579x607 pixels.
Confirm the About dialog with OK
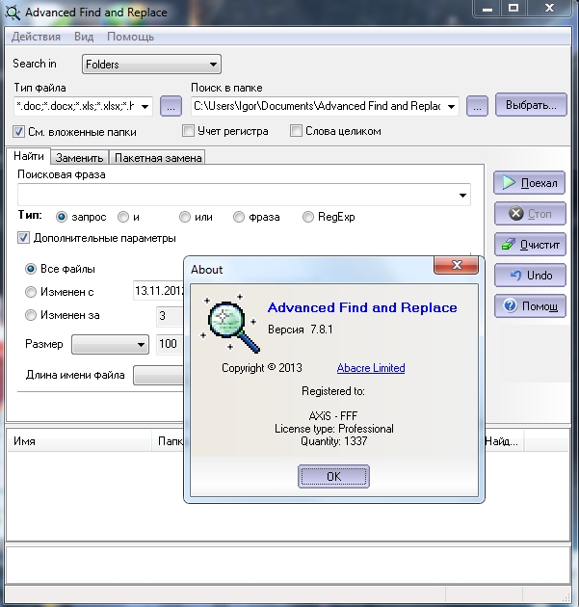point(333,477)
